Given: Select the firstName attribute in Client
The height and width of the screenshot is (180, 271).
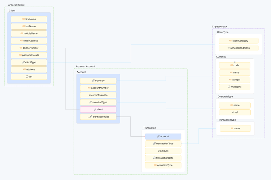Looking at the screenshot, I should (x=29, y=19).
